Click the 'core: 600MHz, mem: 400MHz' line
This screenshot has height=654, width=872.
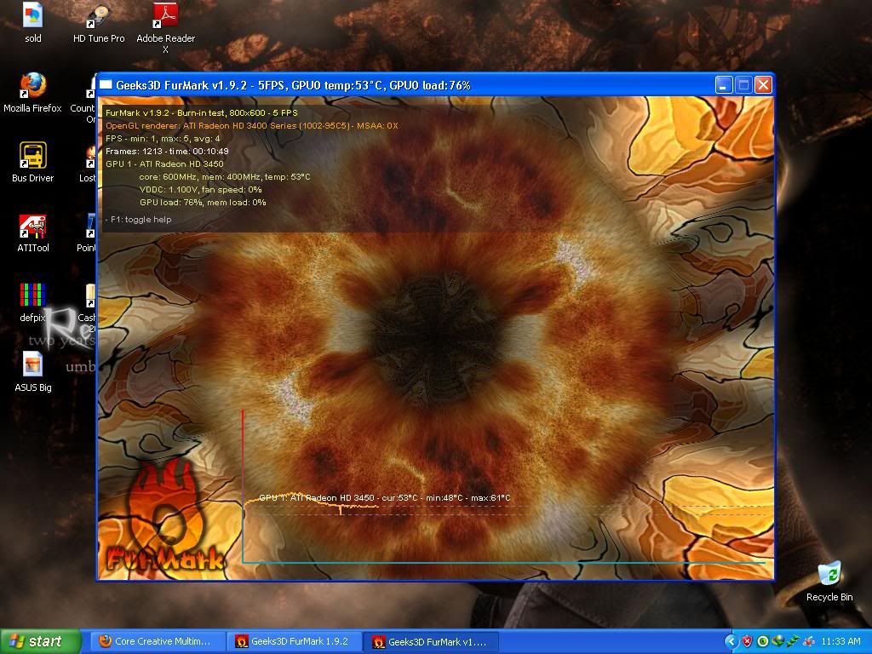pyautogui.click(x=225, y=177)
